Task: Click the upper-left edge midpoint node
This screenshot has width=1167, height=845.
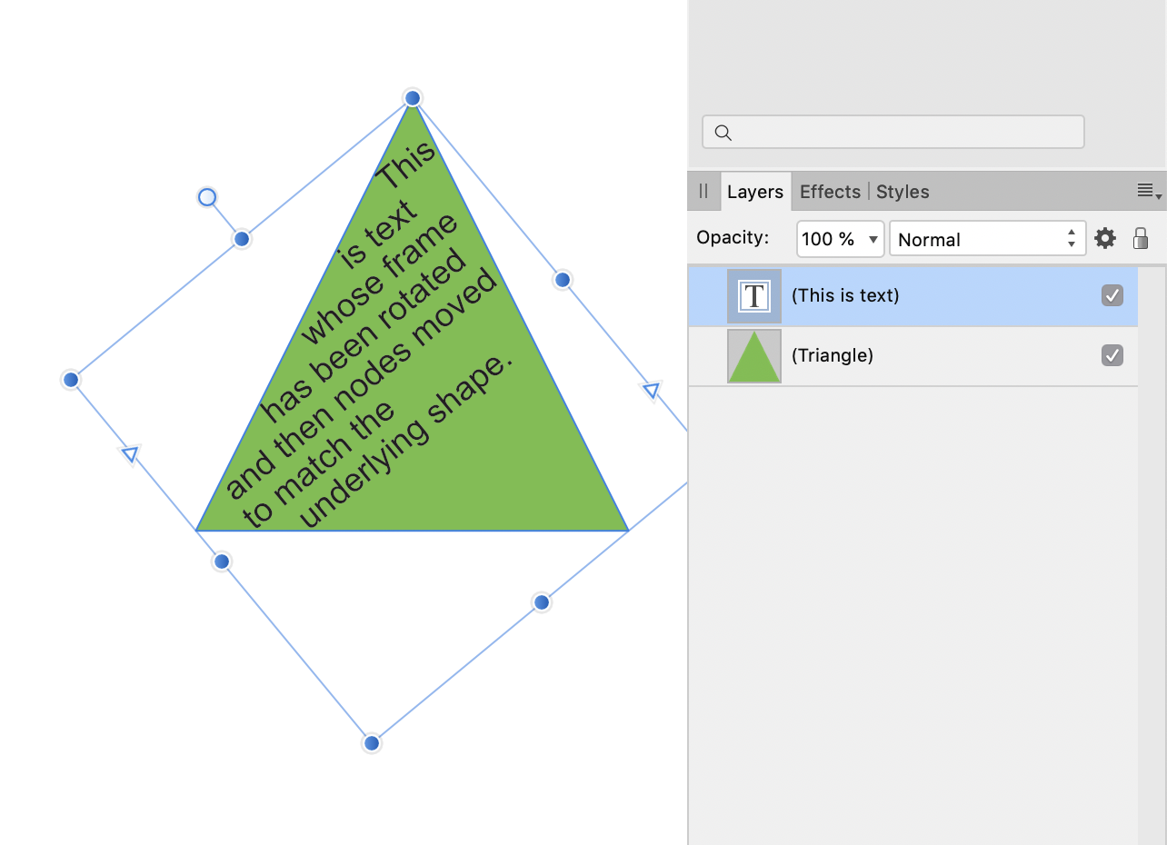Action: tap(242, 239)
